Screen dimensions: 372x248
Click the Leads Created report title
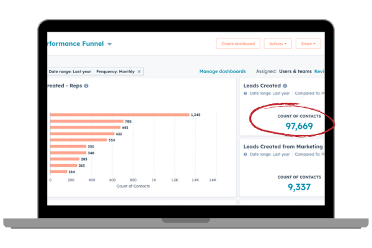tap(262, 86)
